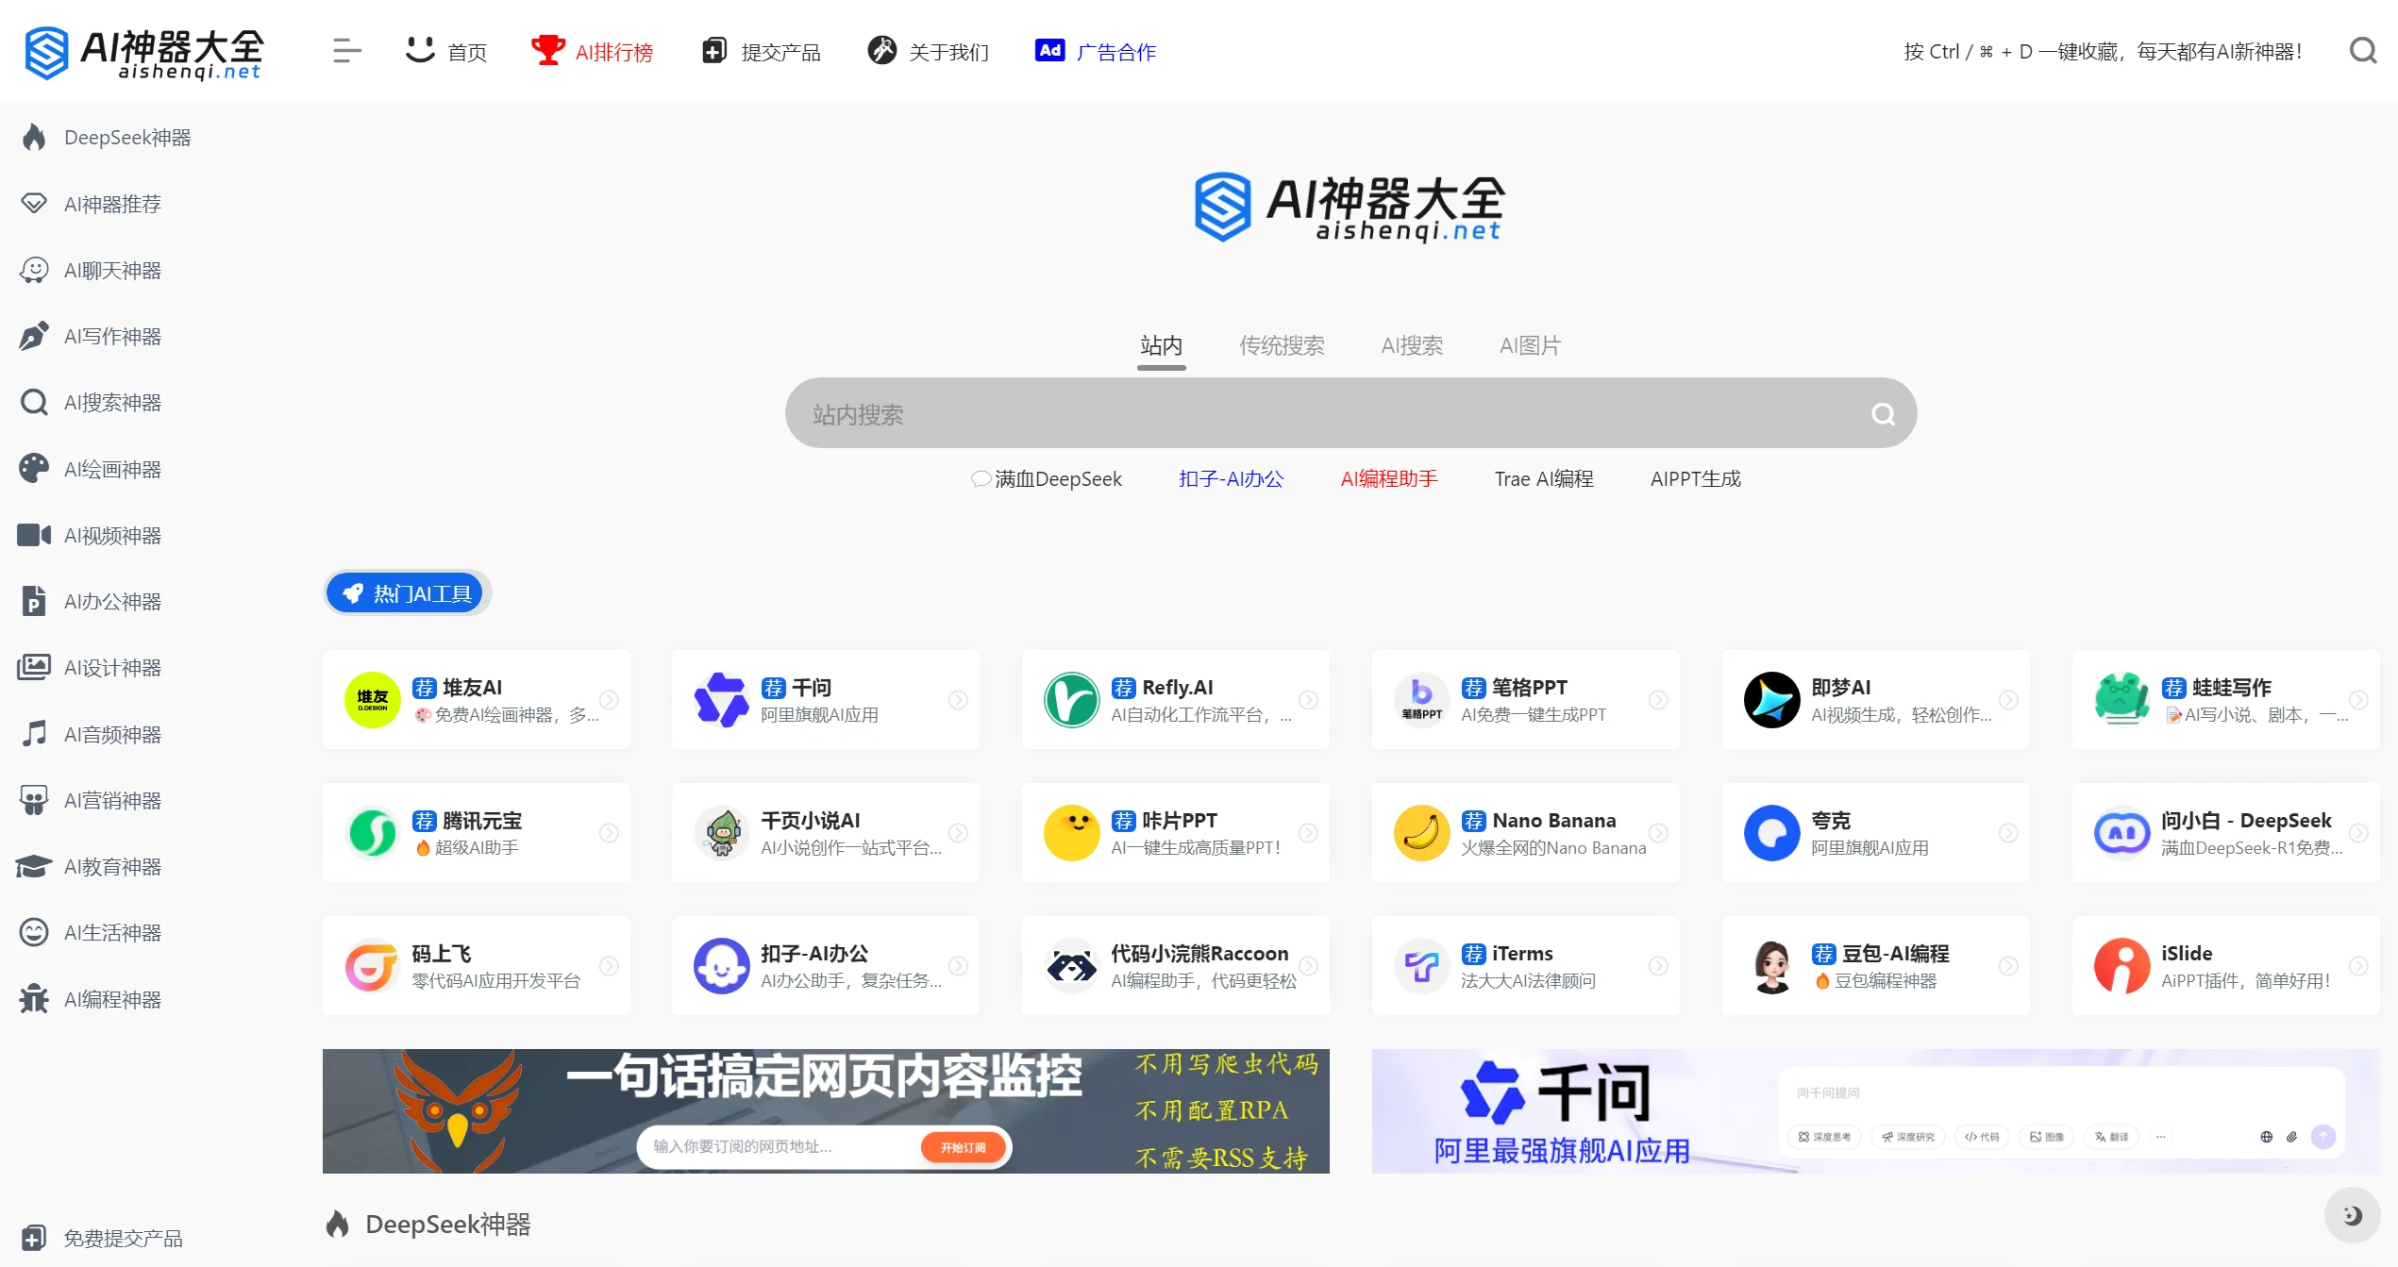The width and height of the screenshot is (2398, 1267).
Task: Expand the 堆友AI card arrow
Action: (609, 700)
